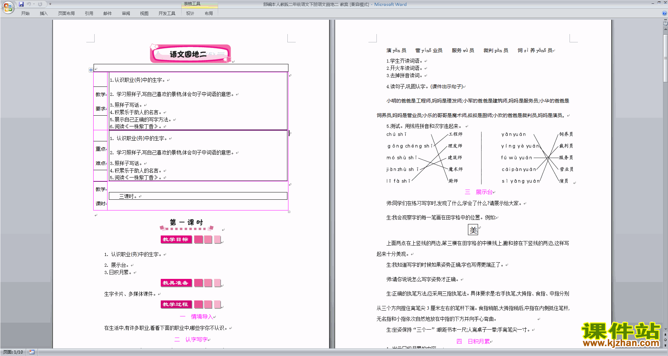The image size is (668, 356).
Task: Go to previous page browse button
Action: pos(665,334)
